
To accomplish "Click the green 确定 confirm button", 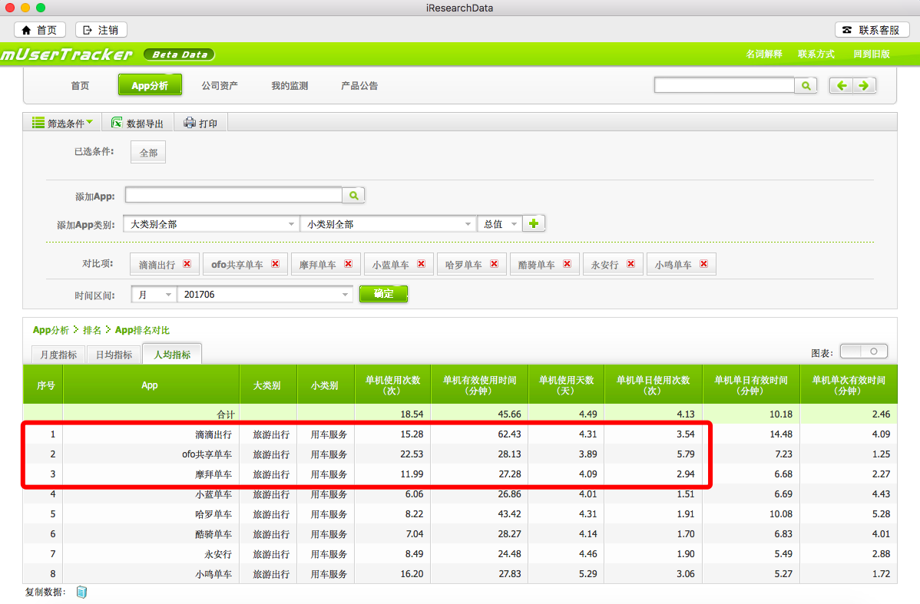I will [383, 294].
